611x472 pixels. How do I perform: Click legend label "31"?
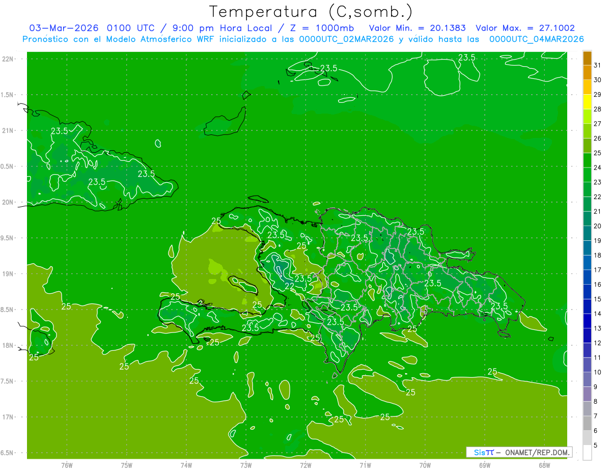[x=597, y=65]
